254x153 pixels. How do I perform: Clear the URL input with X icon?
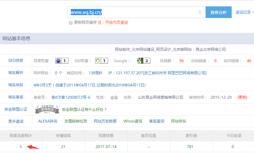coord(200,12)
